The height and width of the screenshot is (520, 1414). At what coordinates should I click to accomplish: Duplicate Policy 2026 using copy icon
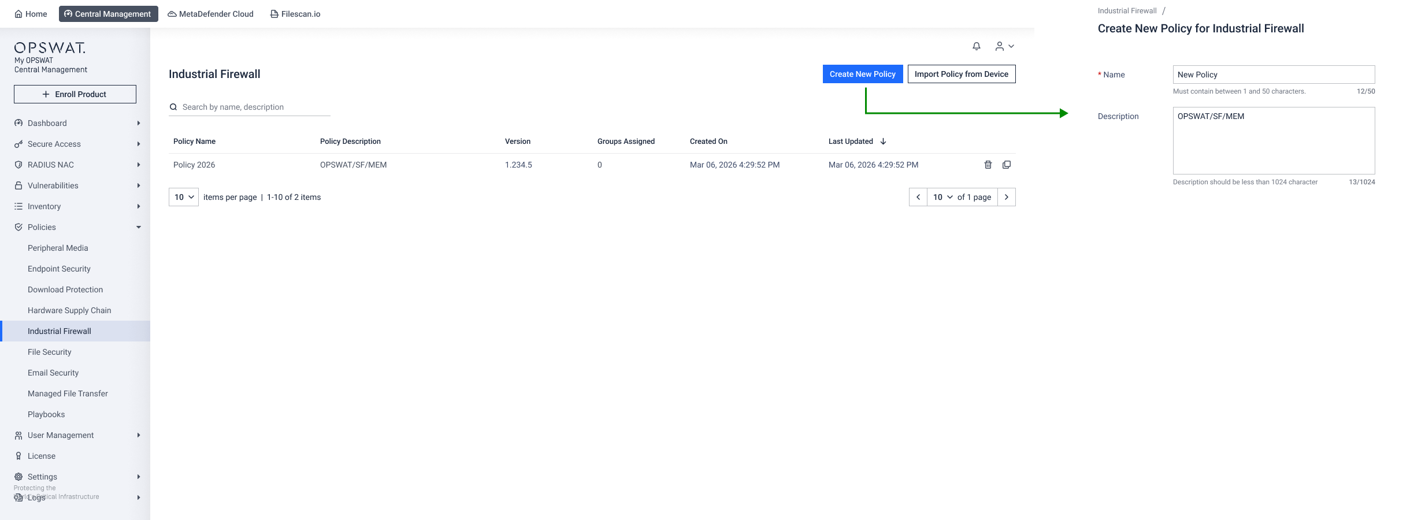coord(1006,165)
